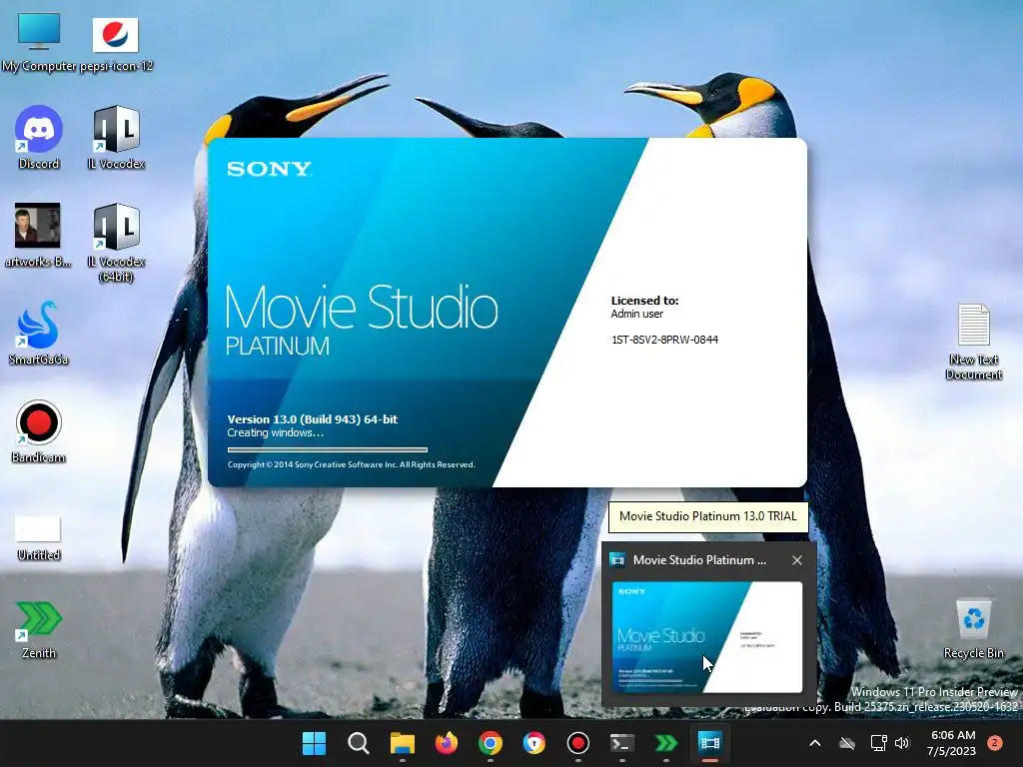The width and height of the screenshot is (1023, 767).
Task: Select the Bandicam desktop shortcut
Action: [39, 431]
